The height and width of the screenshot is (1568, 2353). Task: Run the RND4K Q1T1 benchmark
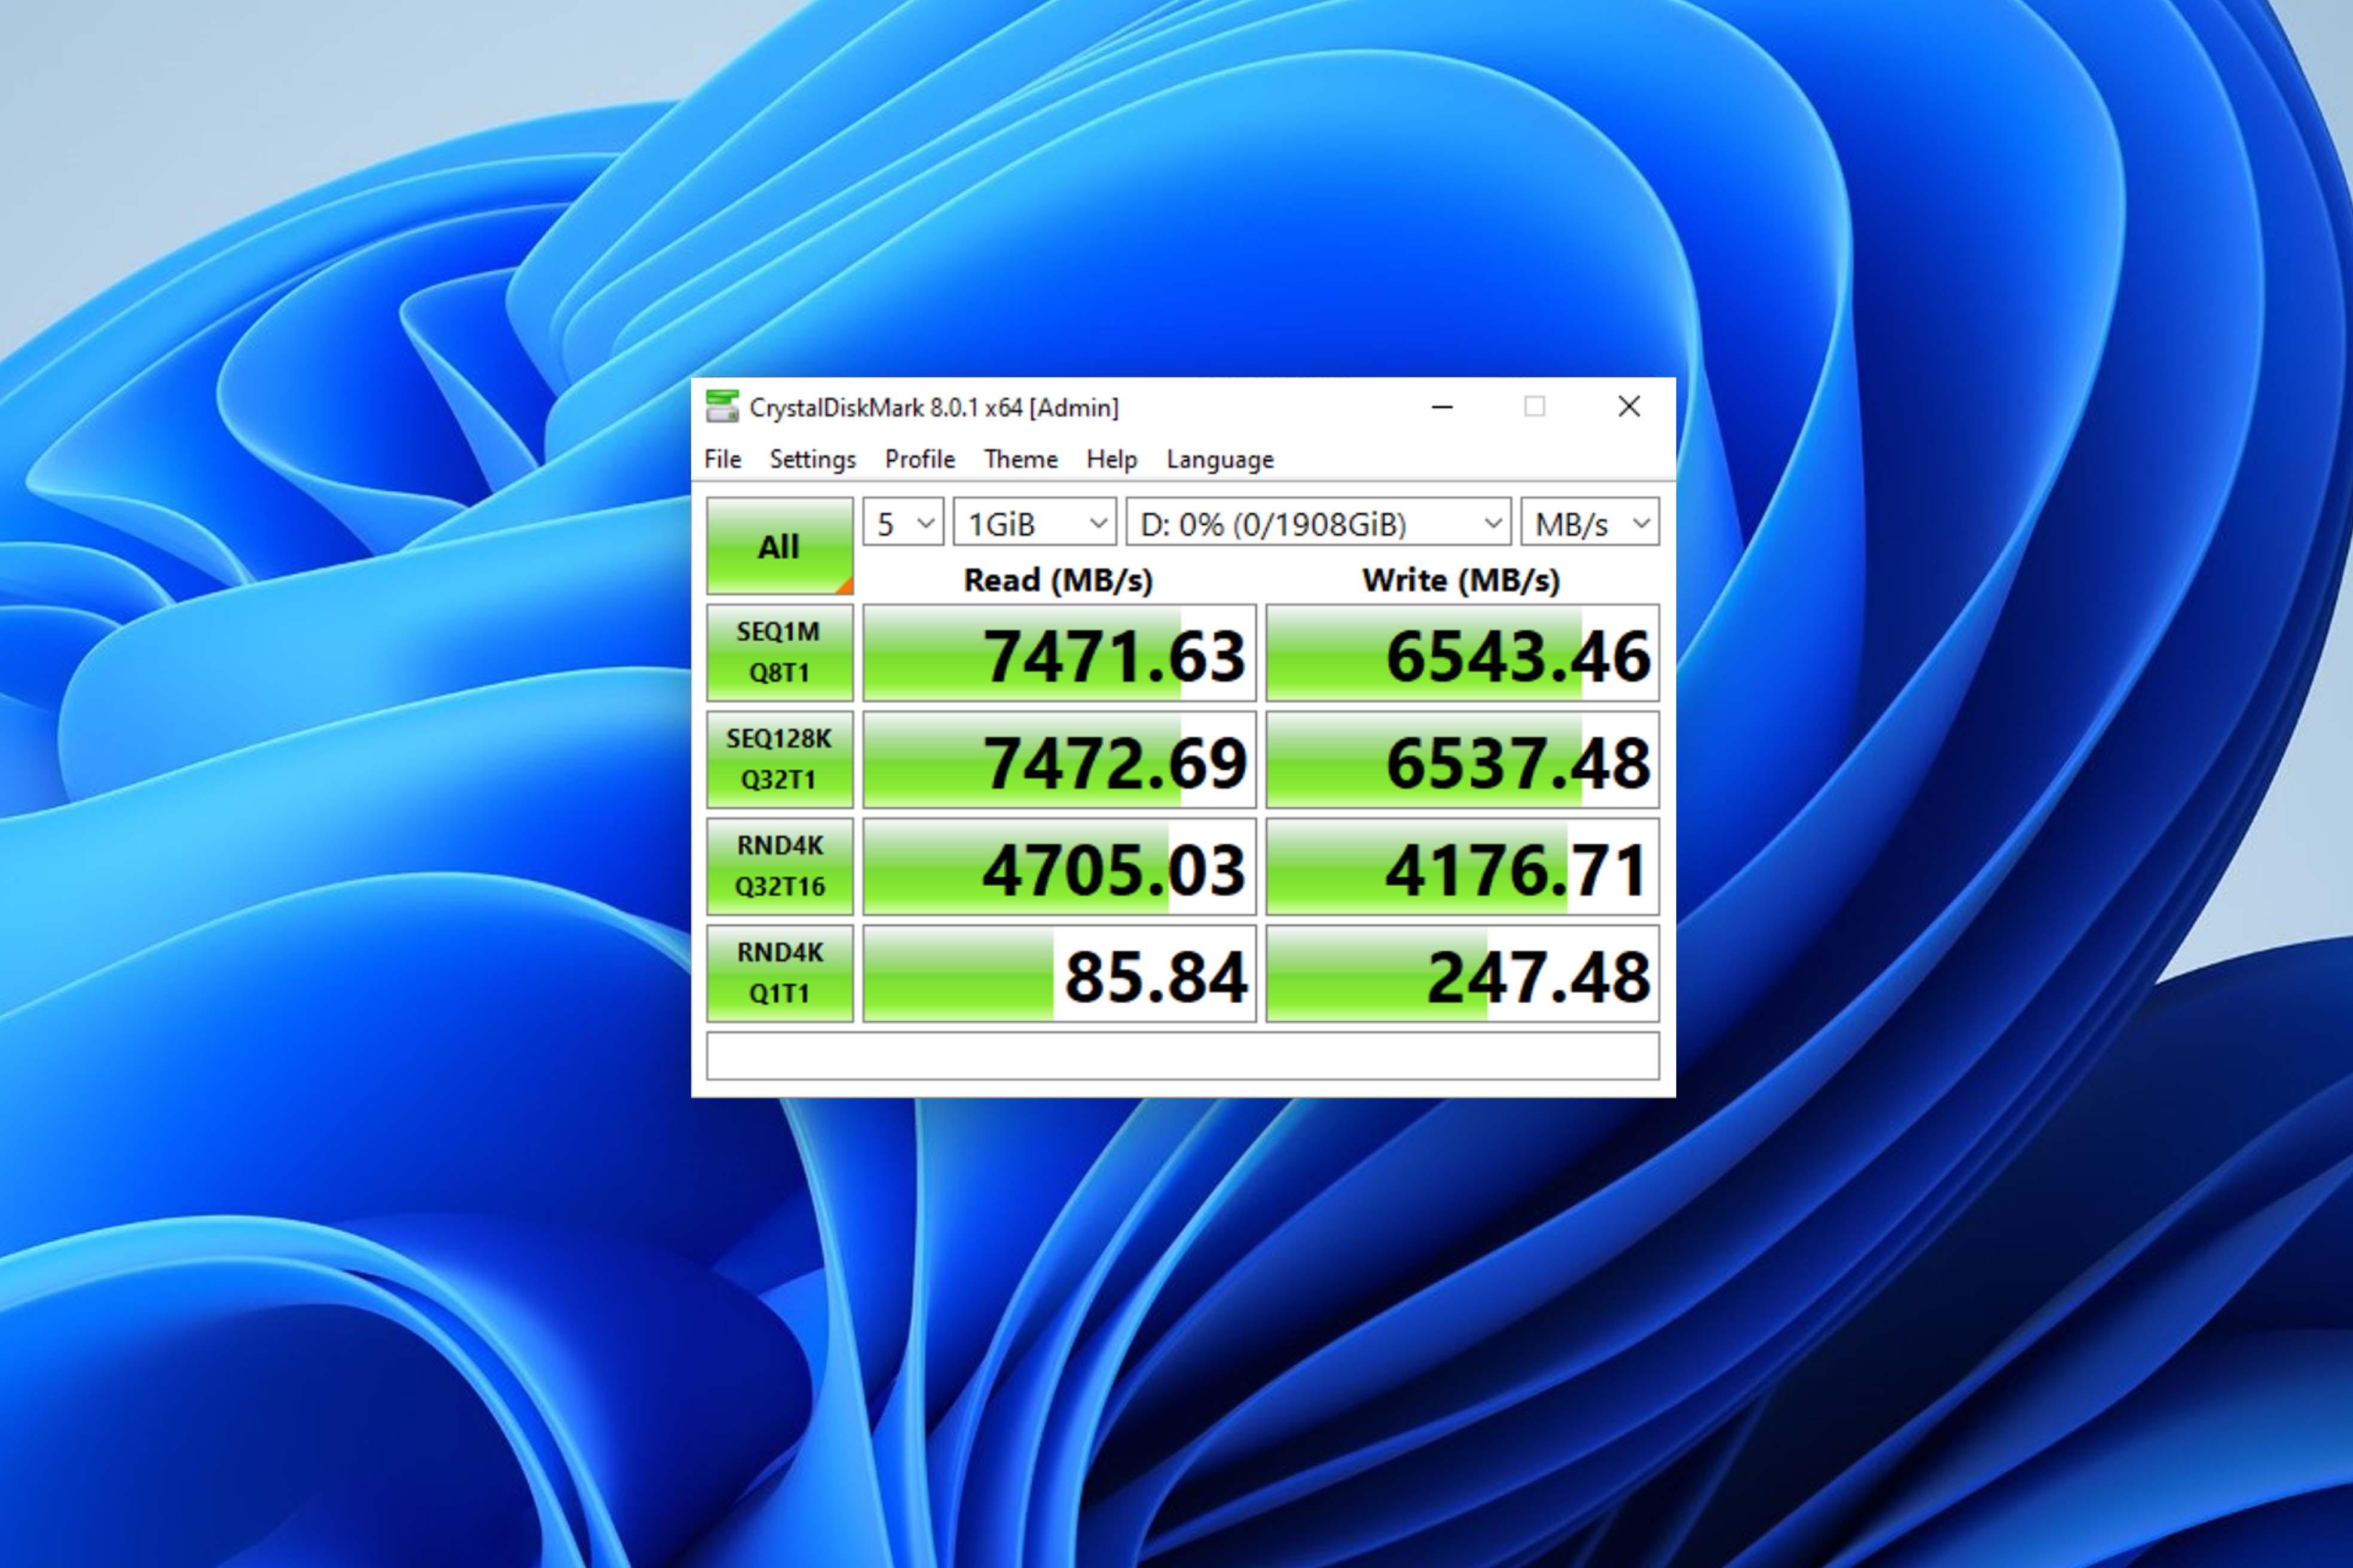point(778,973)
